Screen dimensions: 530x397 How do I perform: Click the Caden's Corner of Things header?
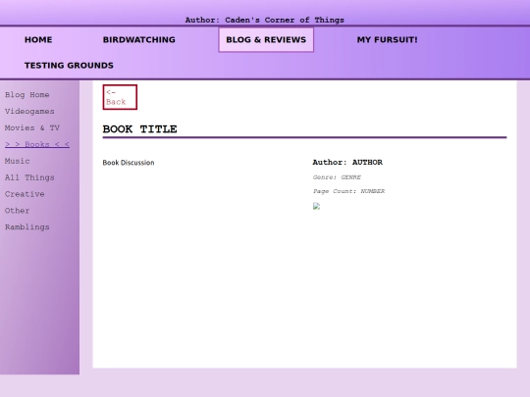265,20
